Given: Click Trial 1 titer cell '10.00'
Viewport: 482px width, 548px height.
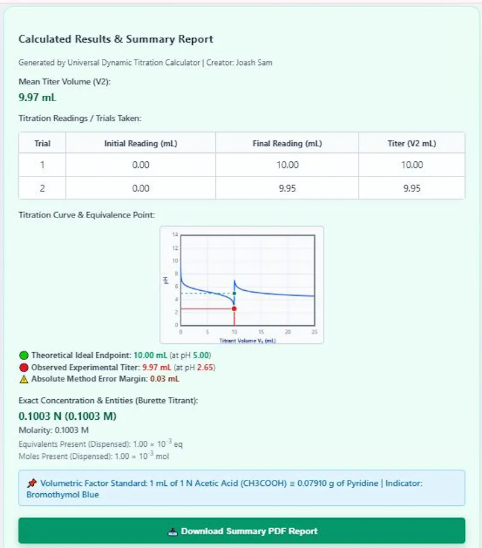Looking at the screenshot, I should point(412,164).
